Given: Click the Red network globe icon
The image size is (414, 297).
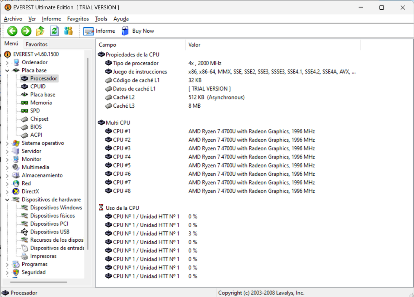Looking at the screenshot, I should pyautogui.click(x=16, y=183).
